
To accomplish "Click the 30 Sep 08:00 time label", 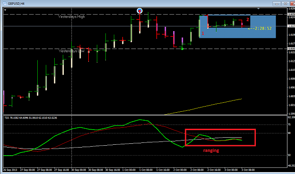I will click(95, 170).
